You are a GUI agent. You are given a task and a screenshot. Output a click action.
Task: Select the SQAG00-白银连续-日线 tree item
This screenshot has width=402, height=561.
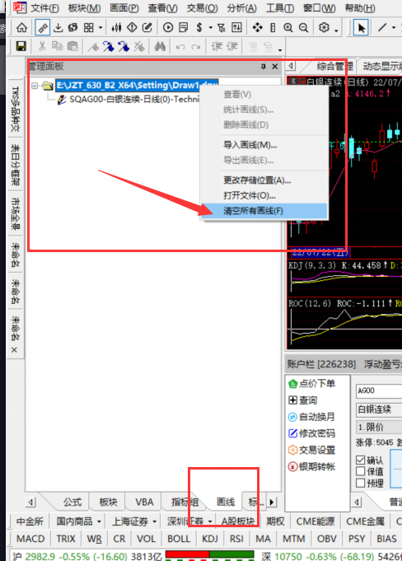pos(134,99)
